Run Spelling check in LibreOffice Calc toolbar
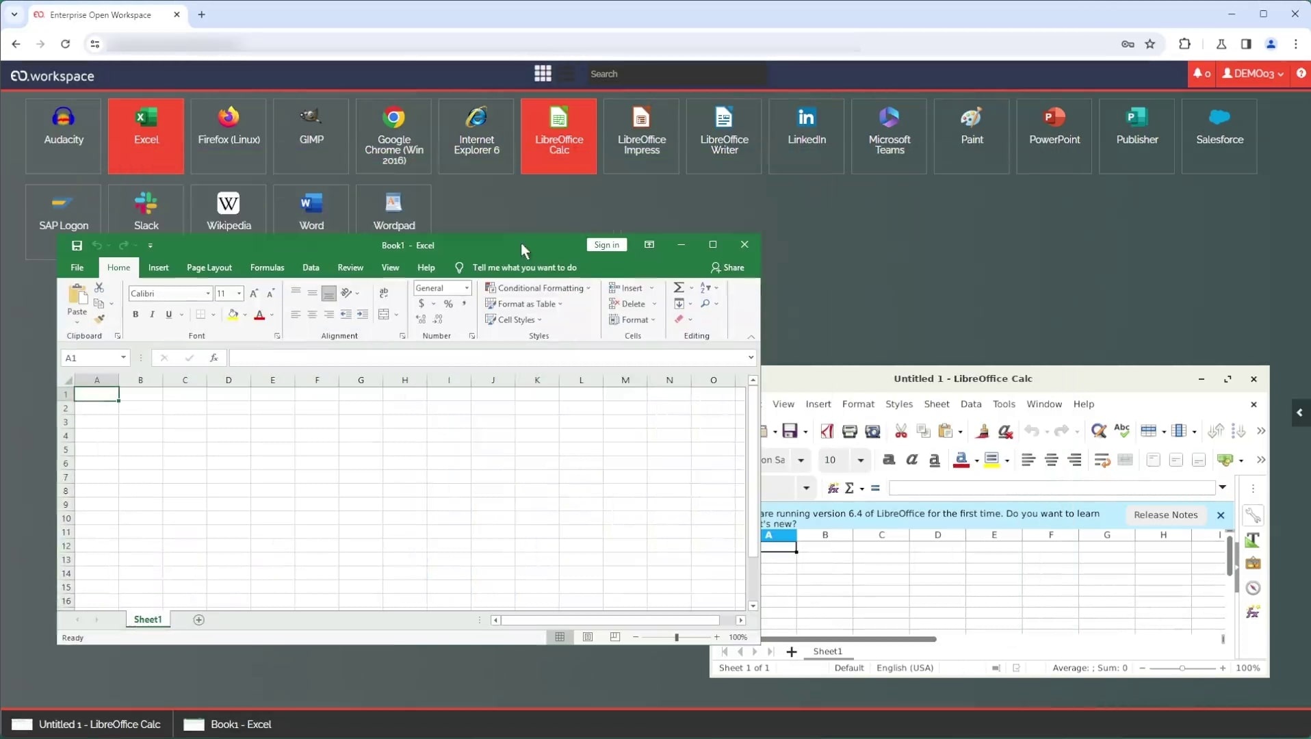Viewport: 1311px width, 739px height. [1121, 431]
